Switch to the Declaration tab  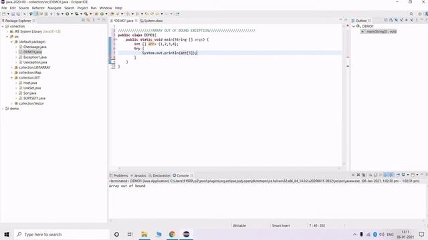159,175
